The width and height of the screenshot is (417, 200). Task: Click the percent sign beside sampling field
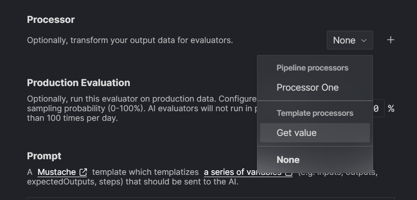point(391,108)
